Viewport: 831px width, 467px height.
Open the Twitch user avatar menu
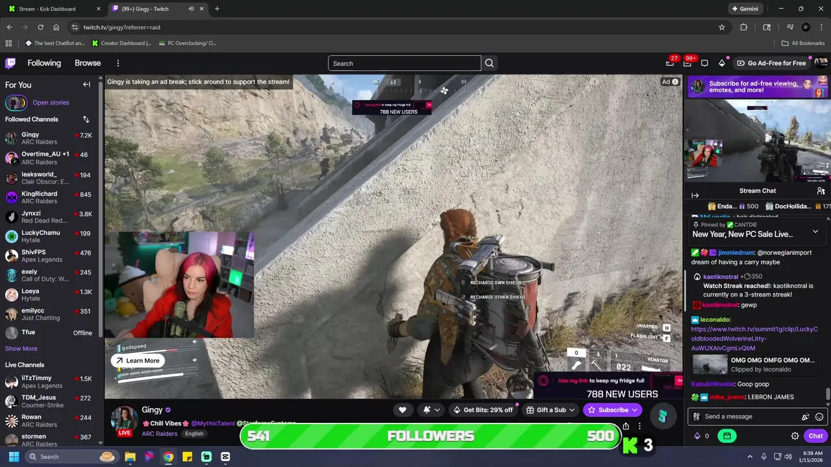coord(821,63)
